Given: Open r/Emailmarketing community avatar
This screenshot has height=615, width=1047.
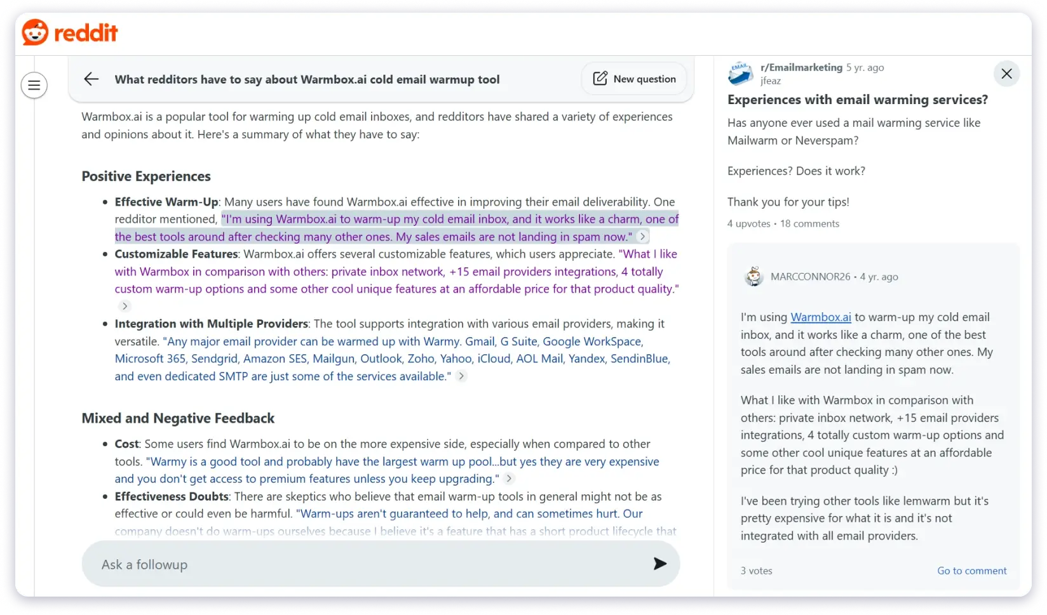Looking at the screenshot, I should (741, 74).
